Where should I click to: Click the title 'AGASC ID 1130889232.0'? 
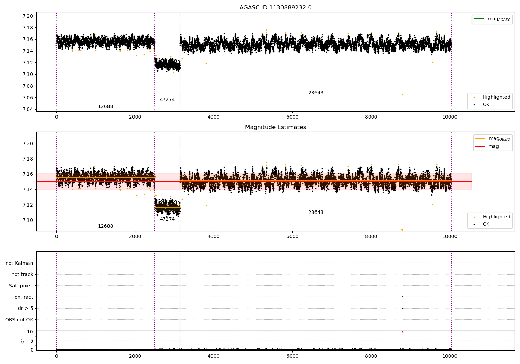coord(275,8)
